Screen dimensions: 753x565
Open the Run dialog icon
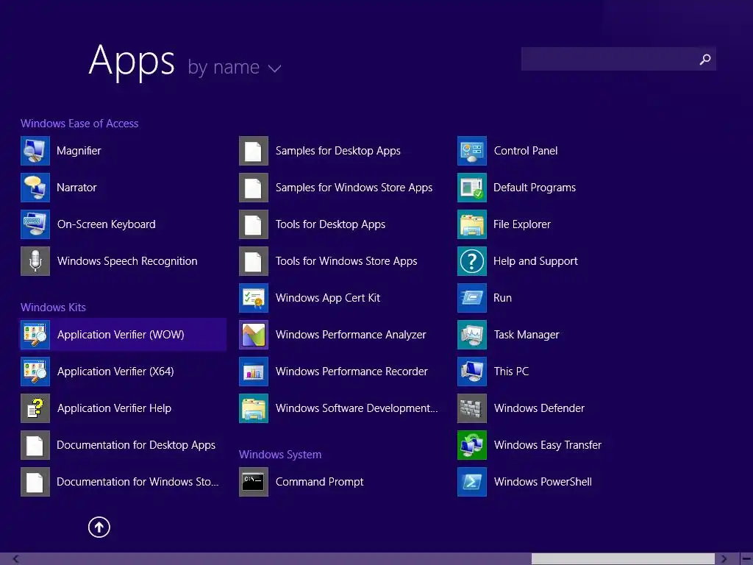pos(472,298)
